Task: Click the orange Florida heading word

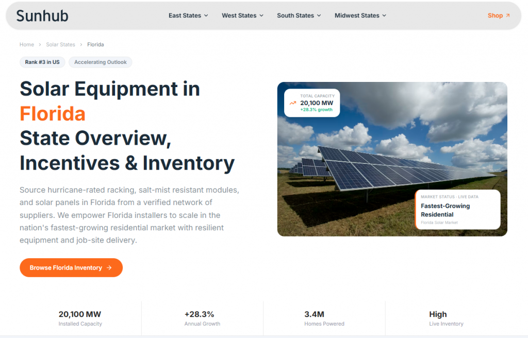Action: coord(53,114)
